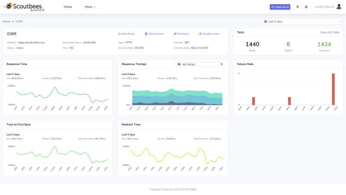Viewport: 346px width, 195px height.
Task: Click the Success Rate 99.58% value
Action: point(139,48)
